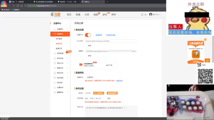Click the mic icon beside 我的推广
214x120 pixels.
click(55, 83)
